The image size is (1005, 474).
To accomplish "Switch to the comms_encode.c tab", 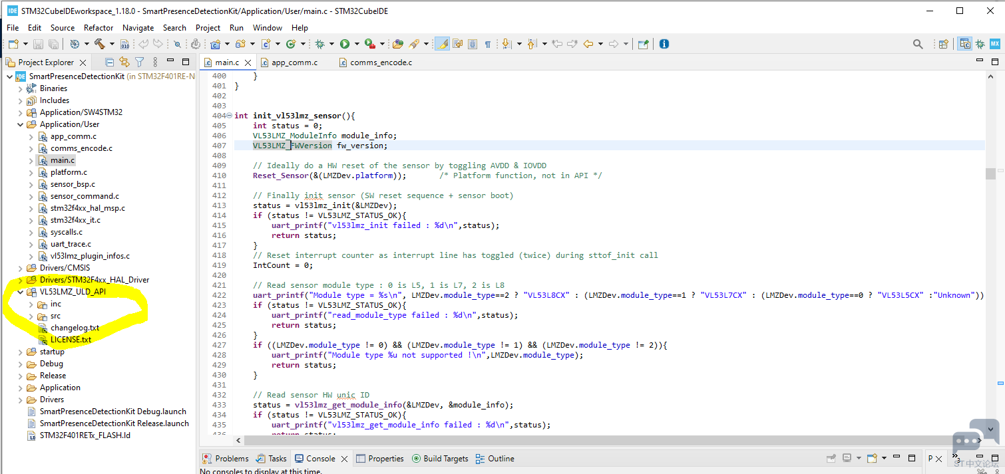I will coord(381,62).
